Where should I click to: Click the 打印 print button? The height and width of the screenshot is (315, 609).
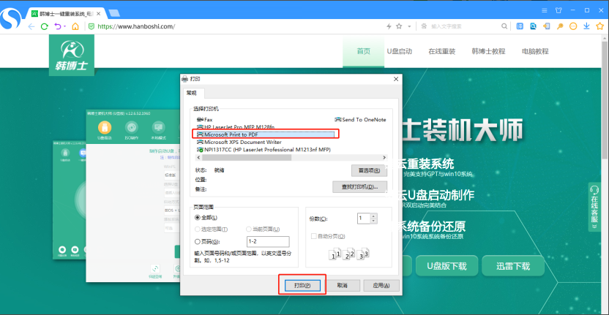click(302, 285)
